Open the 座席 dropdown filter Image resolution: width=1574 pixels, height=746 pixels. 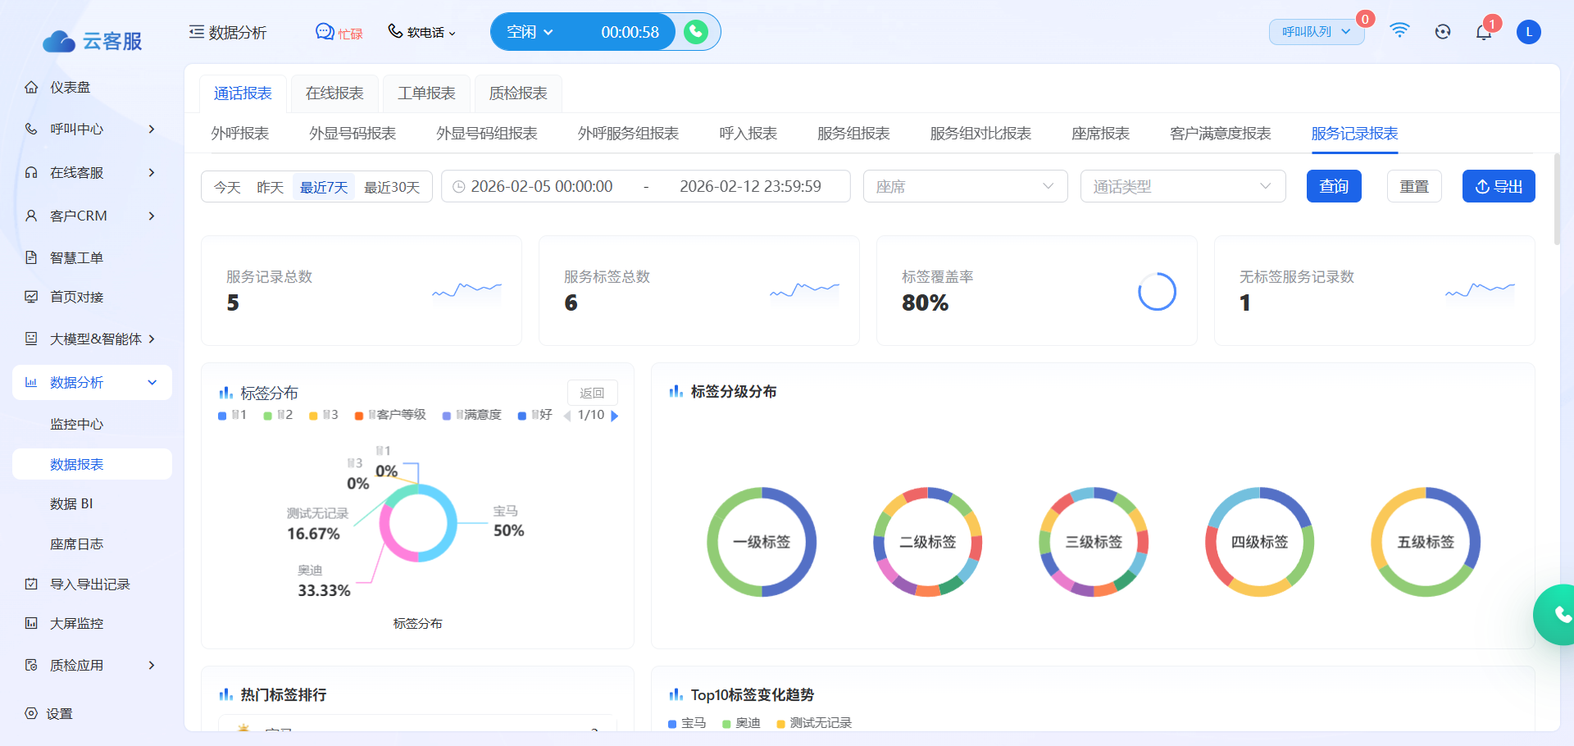click(965, 186)
